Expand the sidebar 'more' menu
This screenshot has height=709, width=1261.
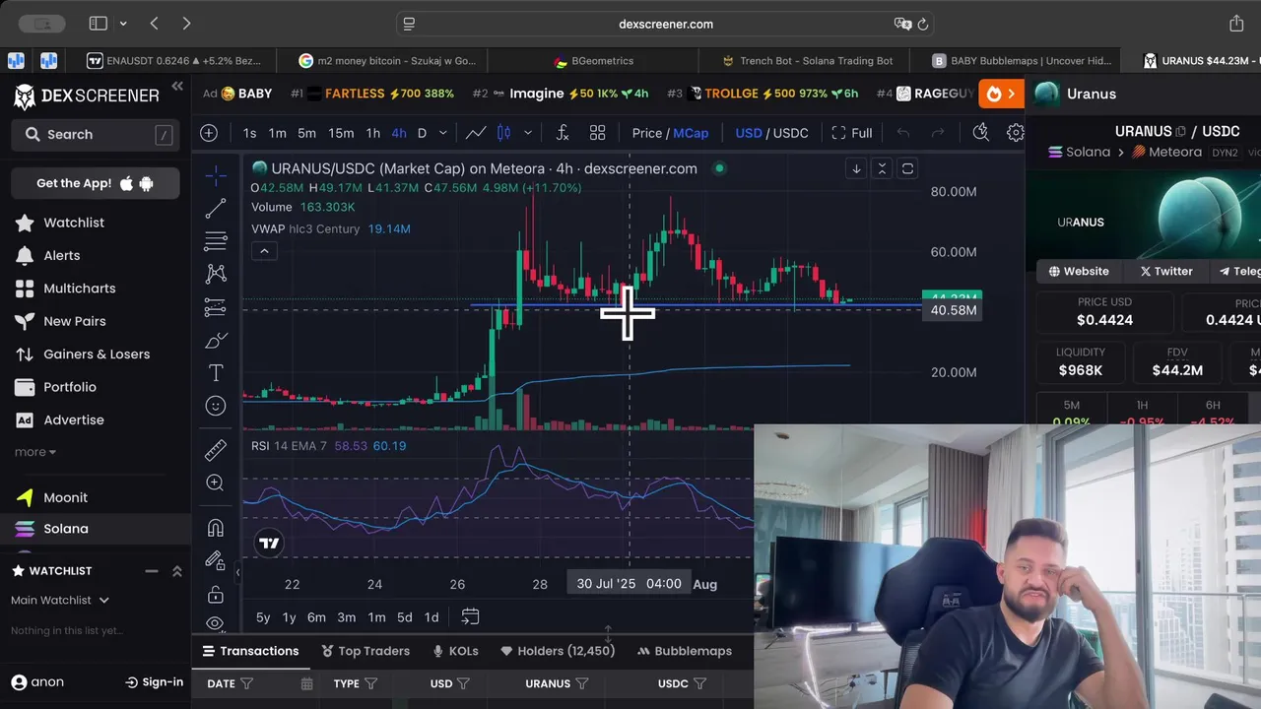click(34, 452)
